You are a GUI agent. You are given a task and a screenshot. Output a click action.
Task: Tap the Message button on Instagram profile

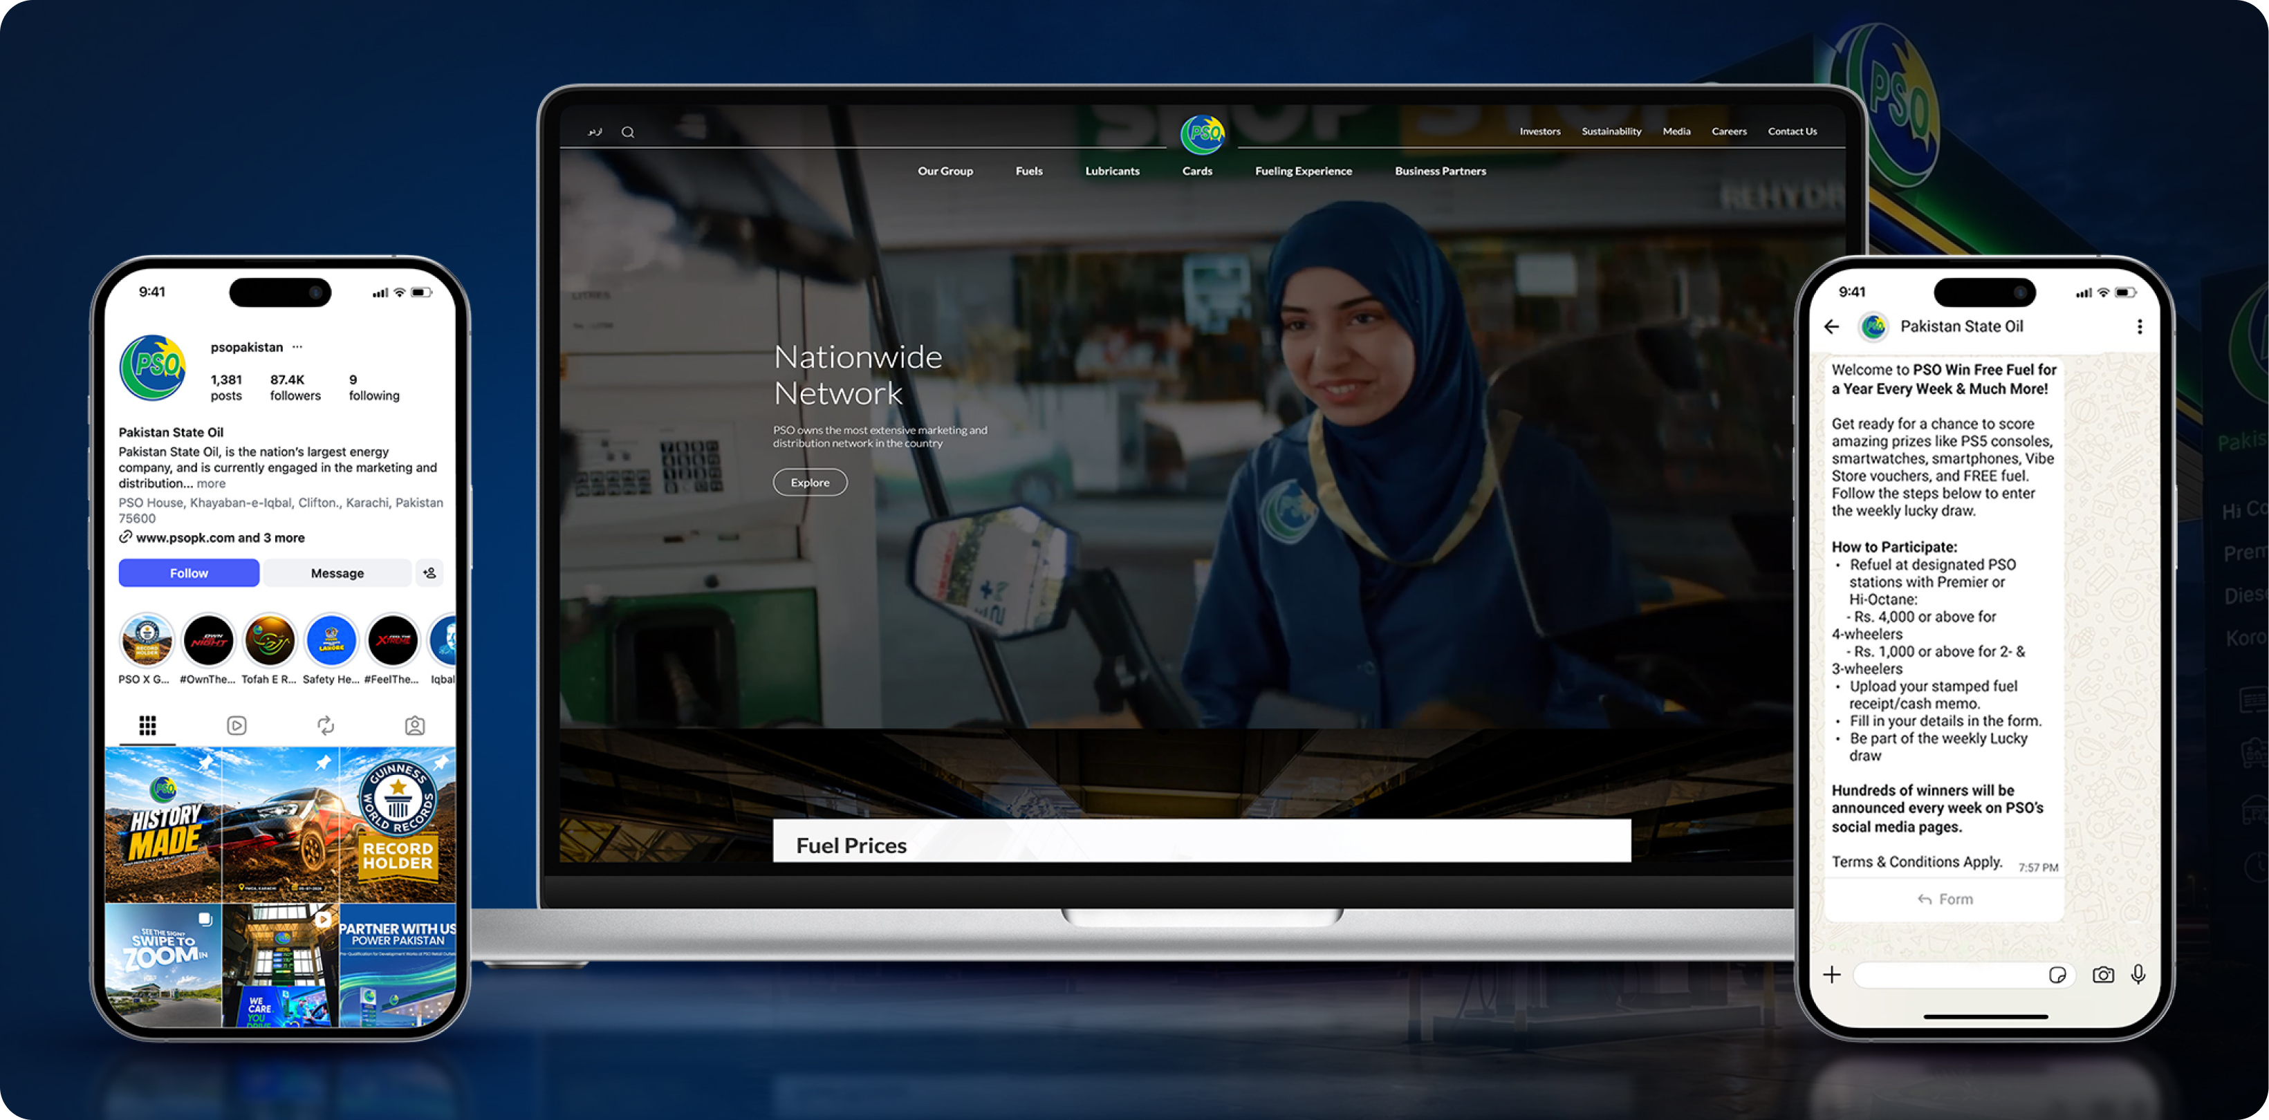pyautogui.click(x=337, y=573)
